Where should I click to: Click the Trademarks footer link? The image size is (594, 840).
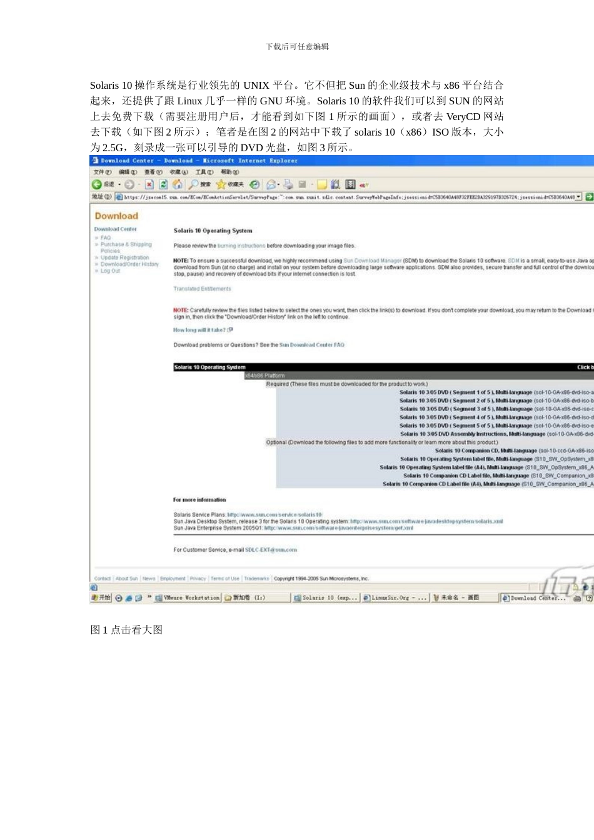tap(256, 579)
